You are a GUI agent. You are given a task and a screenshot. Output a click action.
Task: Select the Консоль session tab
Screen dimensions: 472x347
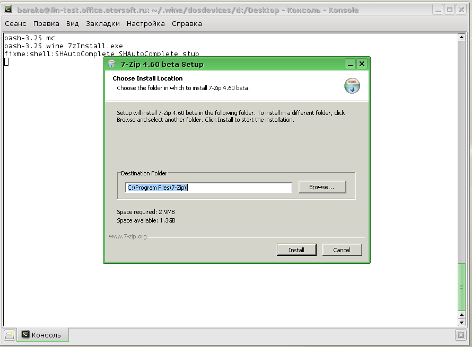coord(43,335)
